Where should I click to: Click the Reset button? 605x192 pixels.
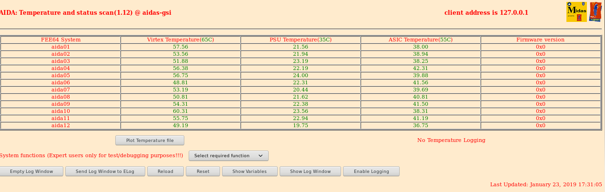(203, 172)
